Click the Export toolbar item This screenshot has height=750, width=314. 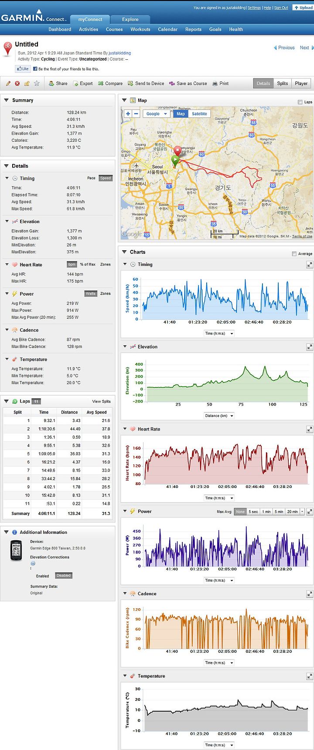[83, 83]
